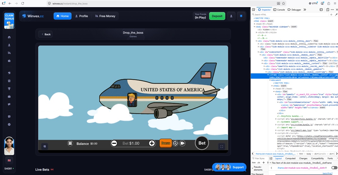Image resolution: width=338 pixels, height=175 pixels.
Task: Click the green Deposit button
Action: [x=217, y=16]
